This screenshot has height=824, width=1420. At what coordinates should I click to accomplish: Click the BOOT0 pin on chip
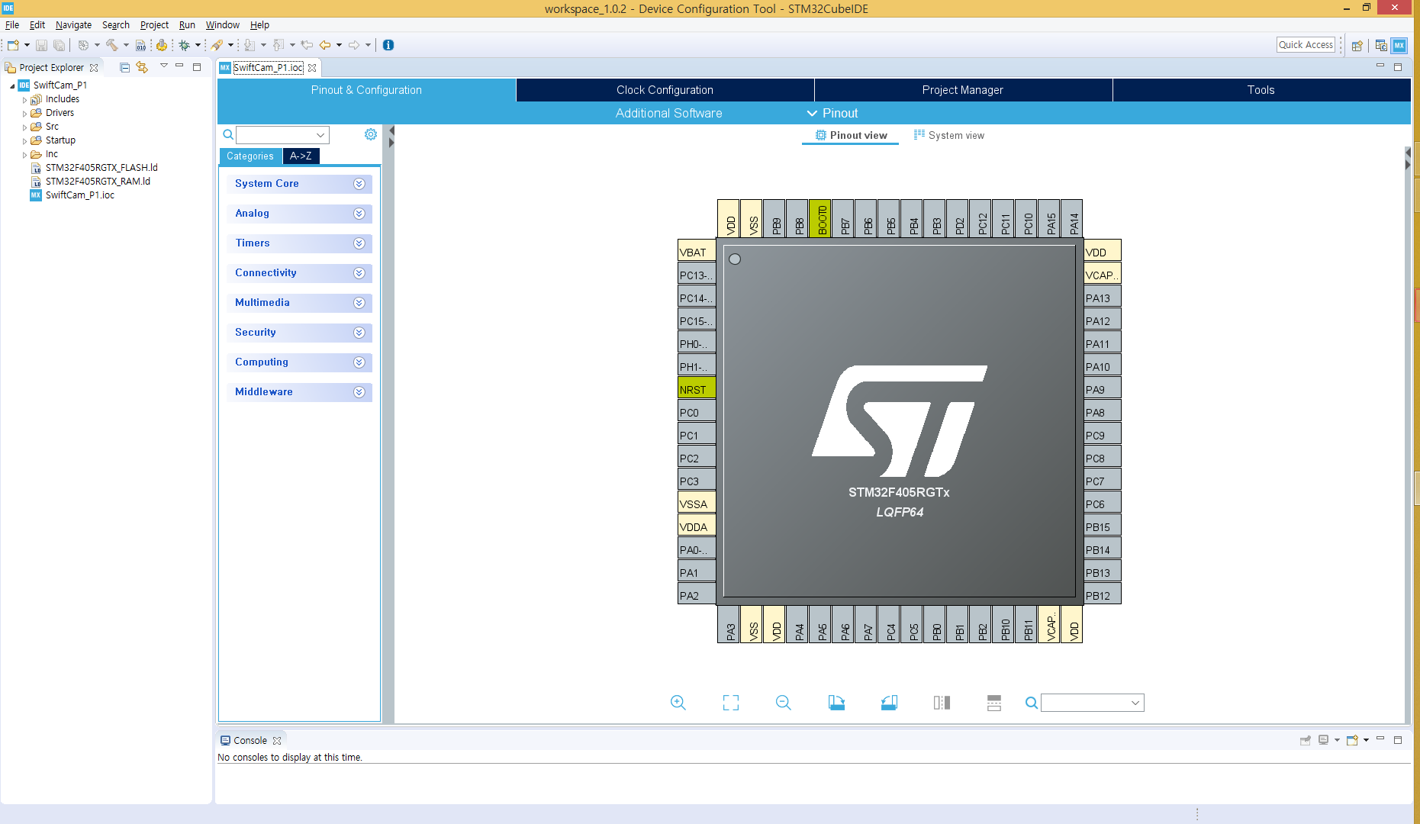pos(820,219)
